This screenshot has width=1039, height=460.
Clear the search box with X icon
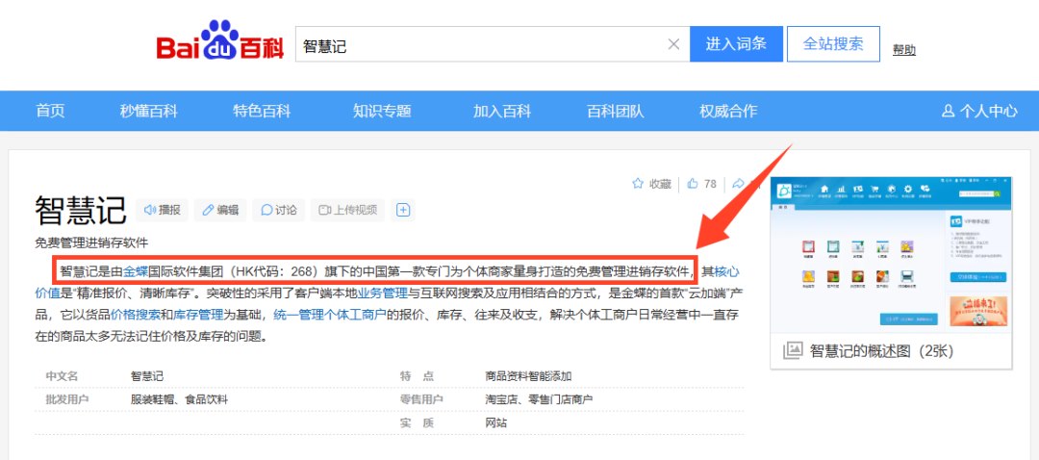673,44
